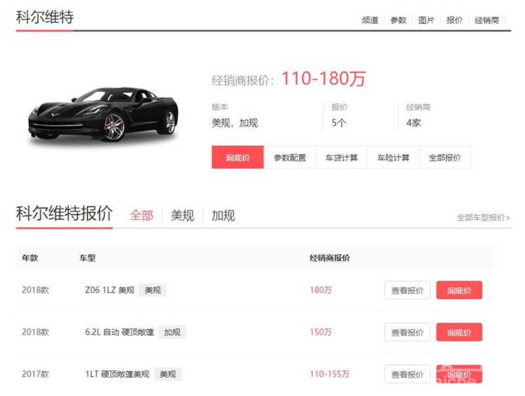Open the 车贷计算 calculator

pos(341,158)
